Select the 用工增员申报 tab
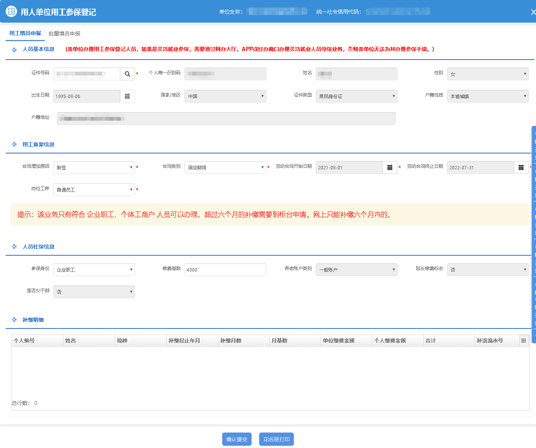 point(25,34)
